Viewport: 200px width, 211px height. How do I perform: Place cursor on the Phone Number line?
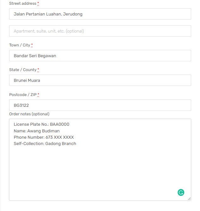pos(44,137)
